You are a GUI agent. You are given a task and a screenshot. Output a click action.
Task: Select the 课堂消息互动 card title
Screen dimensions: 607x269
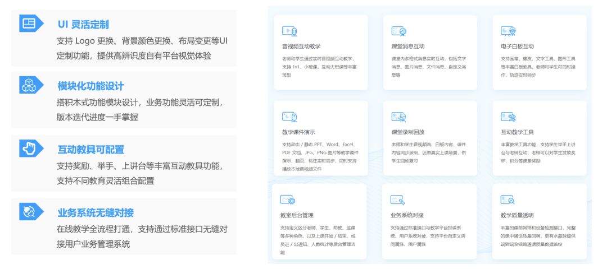pos(408,47)
